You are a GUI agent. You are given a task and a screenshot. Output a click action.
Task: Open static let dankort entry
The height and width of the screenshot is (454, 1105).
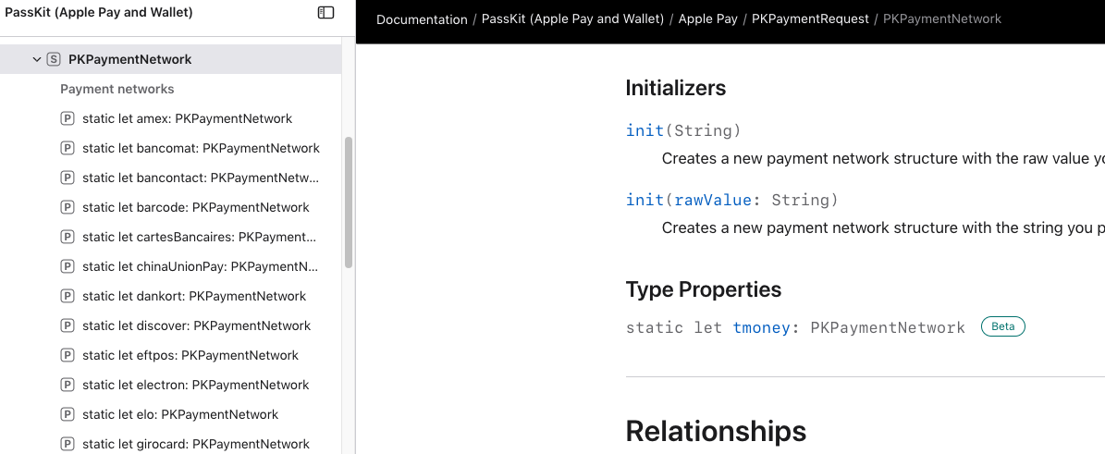click(194, 296)
